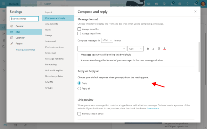Open the settings gear in header

180,4
